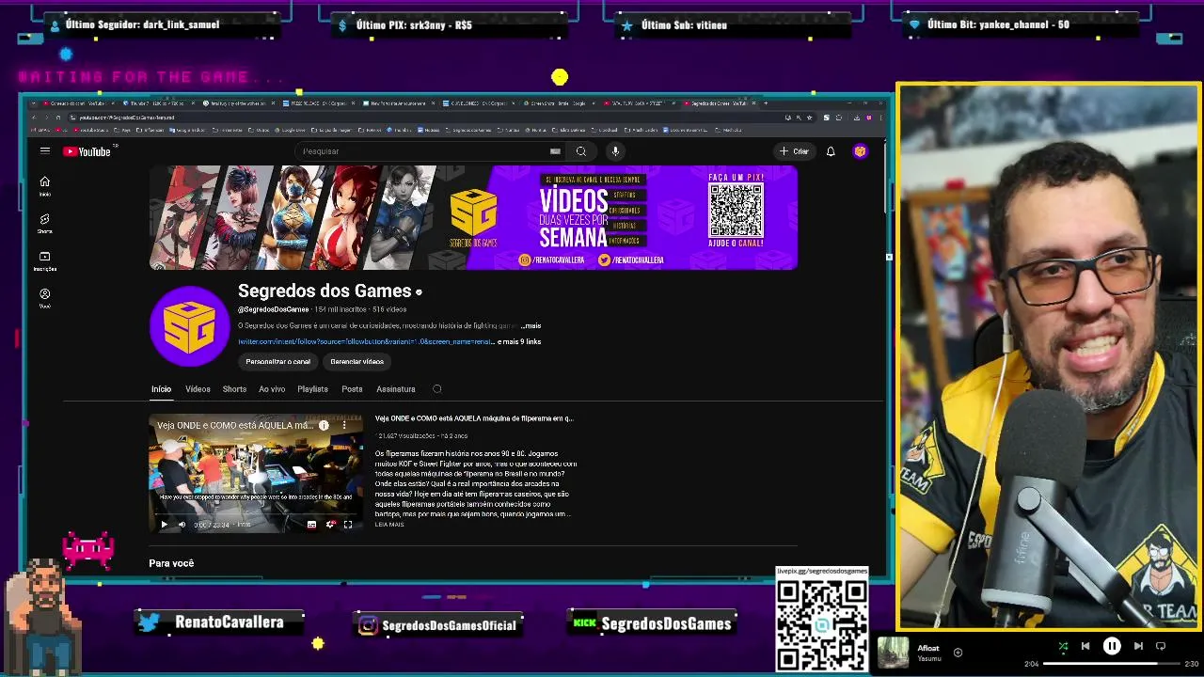The height and width of the screenshot is (677, 1204).
Task: Seek on the music progress bar
Action: [x=1112, y=664]
